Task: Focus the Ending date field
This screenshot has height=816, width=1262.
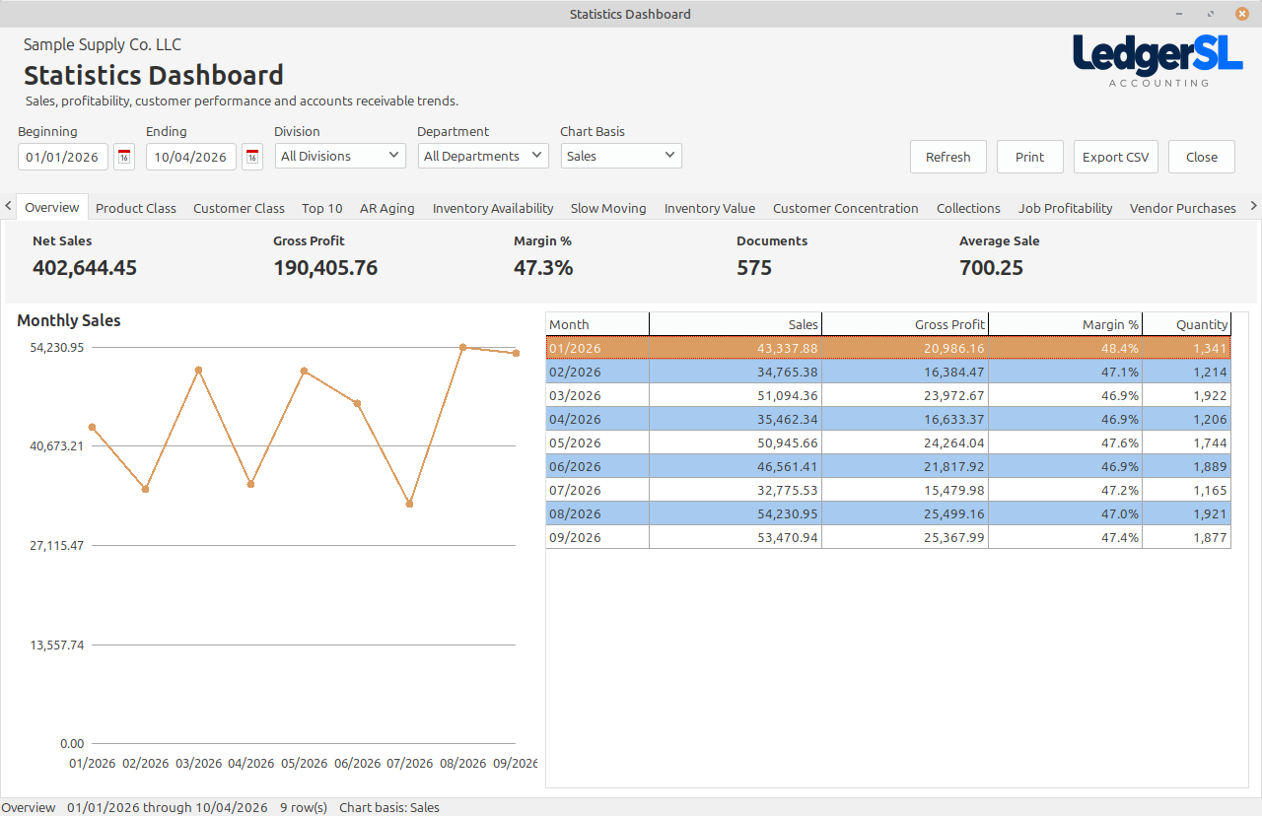Action: 191,157
